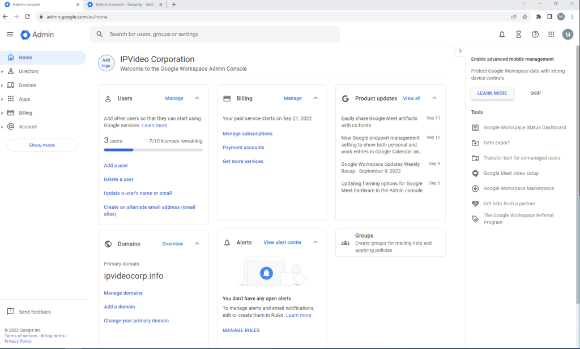The width and height of the screenshot is (580, 349).
Task: Open the help question mark icon
Action: [535, 35]
